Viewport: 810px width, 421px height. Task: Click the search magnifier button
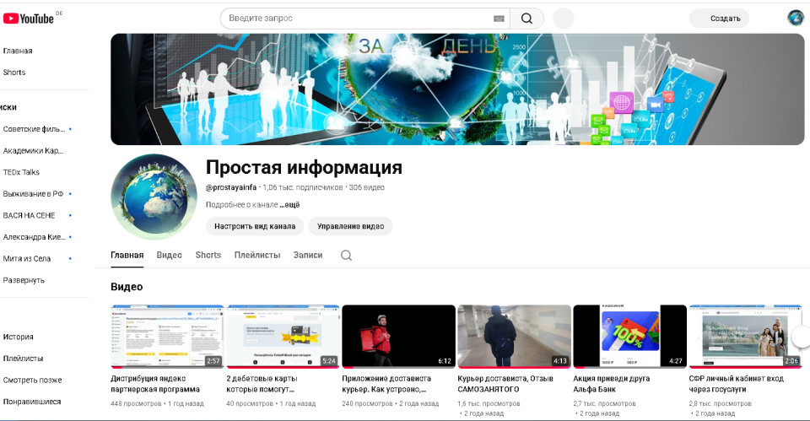pos(526,19)
